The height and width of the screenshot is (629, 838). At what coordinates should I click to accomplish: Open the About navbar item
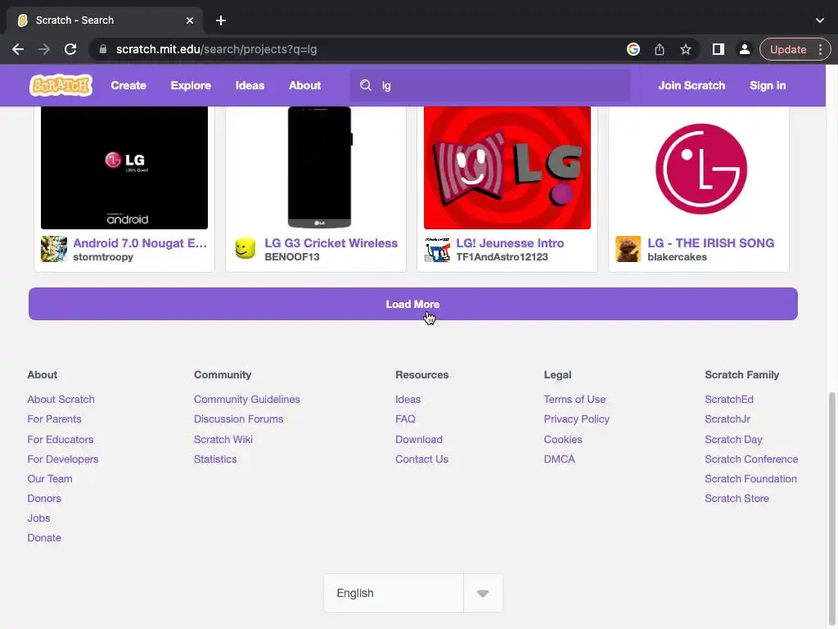[304, 85]
